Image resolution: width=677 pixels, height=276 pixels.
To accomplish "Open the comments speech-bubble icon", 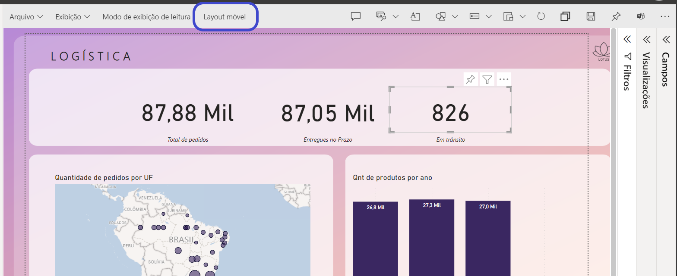I will click(356, 16).
